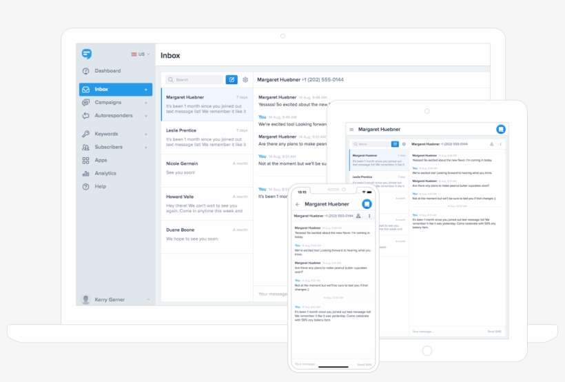Image resolution: width=565 pixels, height=382 pixels.
Task: Open the hamburger menu on tablet
Action: click(x=351, y=130)
